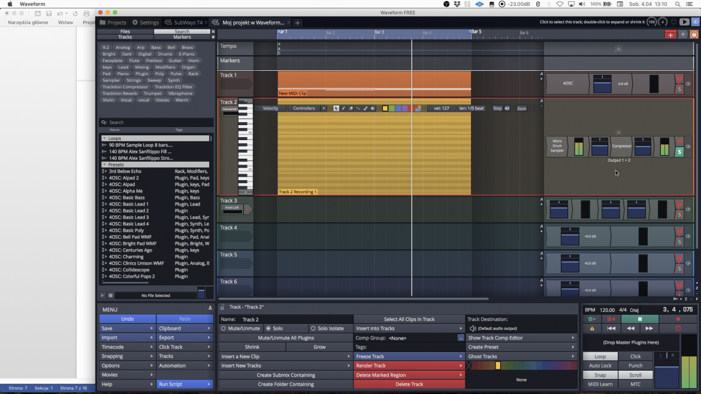Click the grey plus button above the mixer
This screenshot has width=701, height=394.
tap(682, 34)
